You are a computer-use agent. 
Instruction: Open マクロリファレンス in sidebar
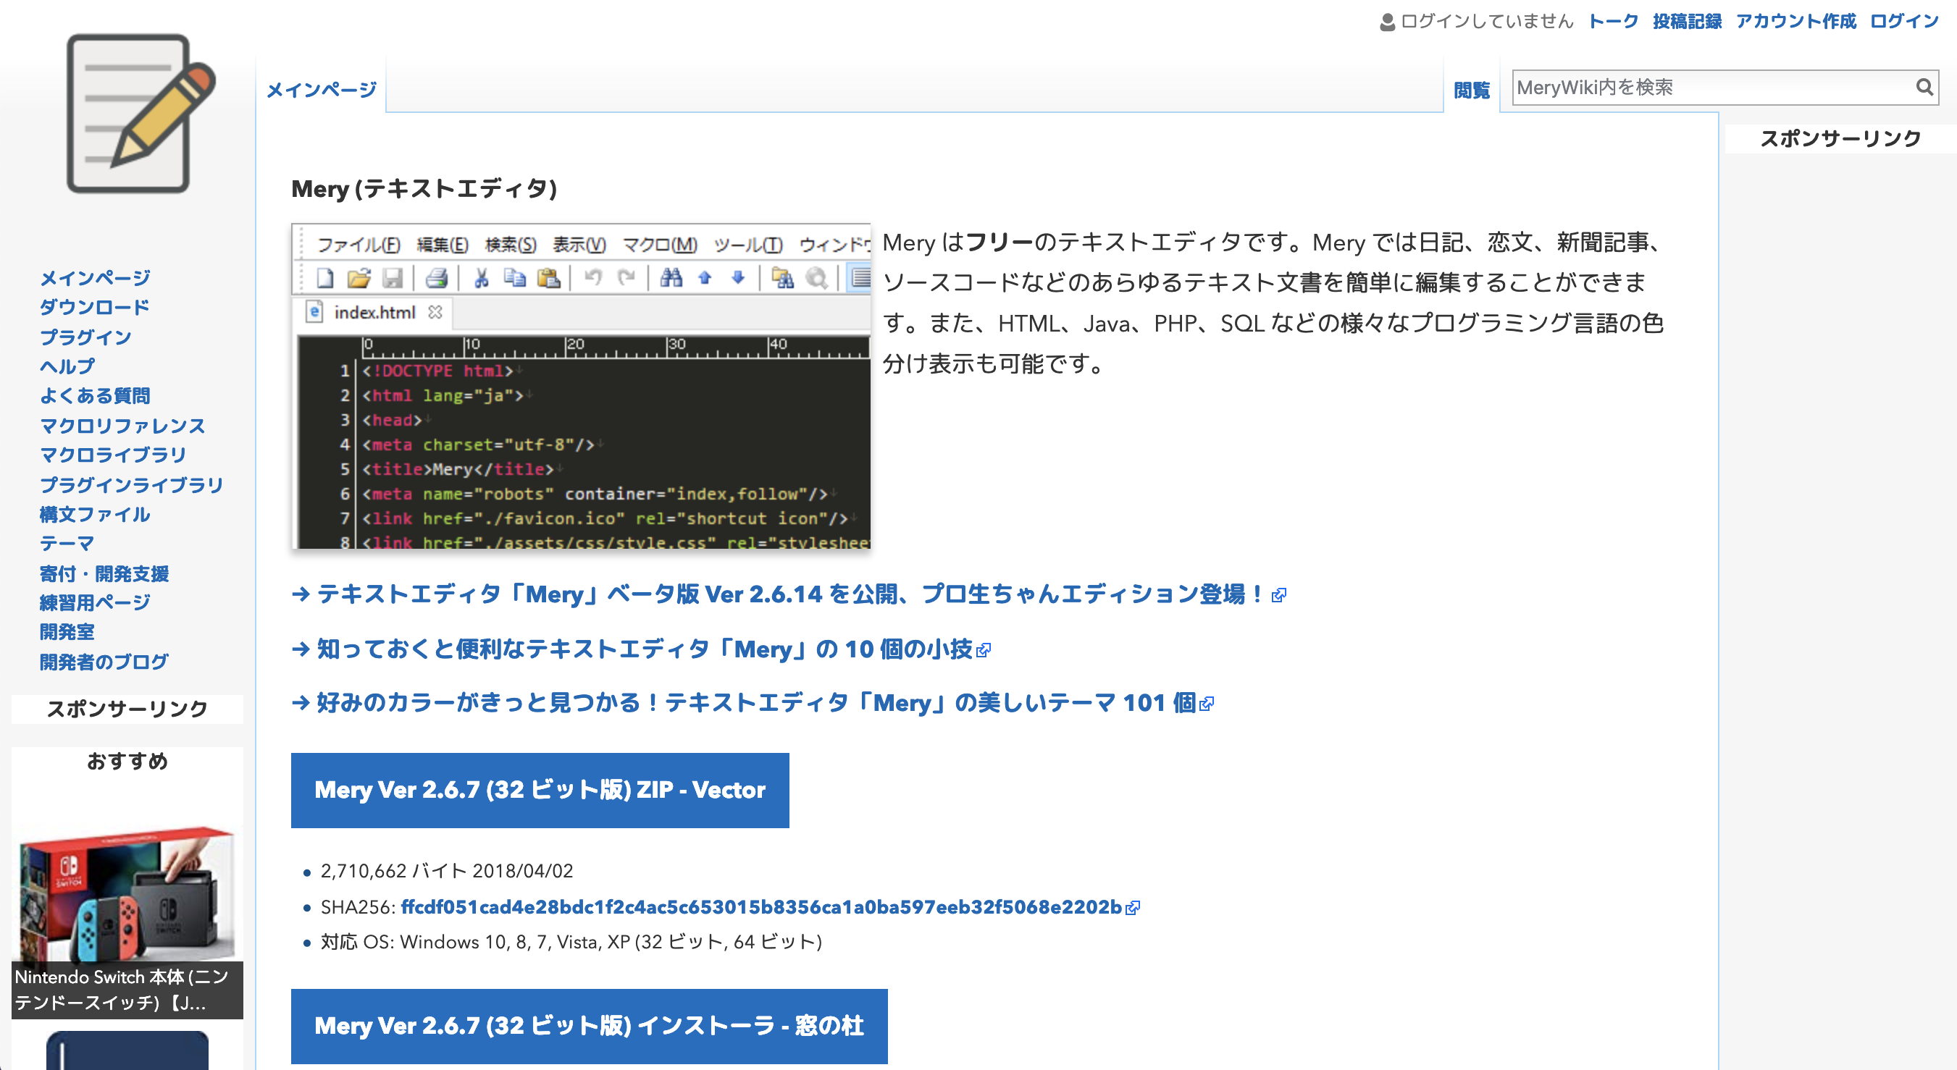(x=122, y=426)
